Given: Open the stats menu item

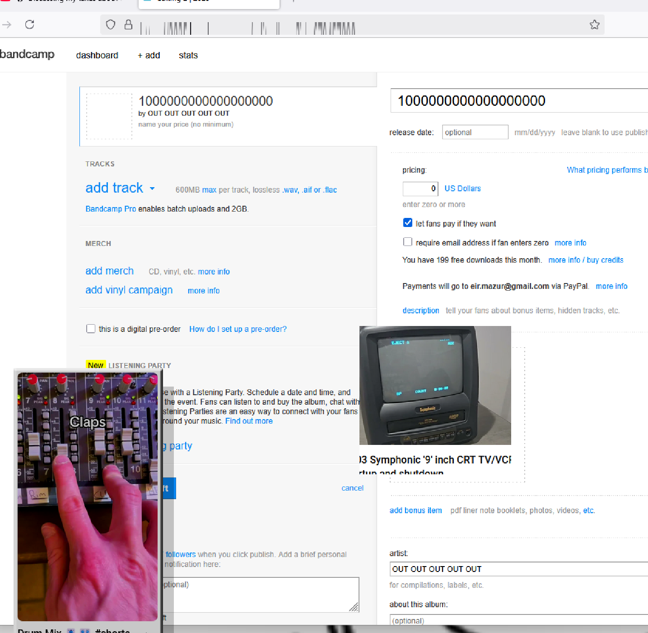Looking at the screenshot, I should (188, 55).
